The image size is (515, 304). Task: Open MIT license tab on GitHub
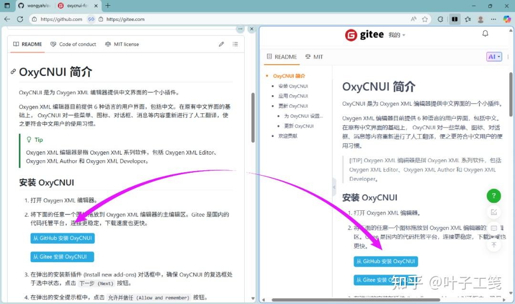click(x=122, y=44)
